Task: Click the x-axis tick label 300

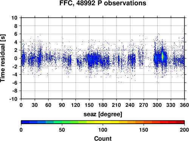Action: pyautogui.click(x=157, y=105)
